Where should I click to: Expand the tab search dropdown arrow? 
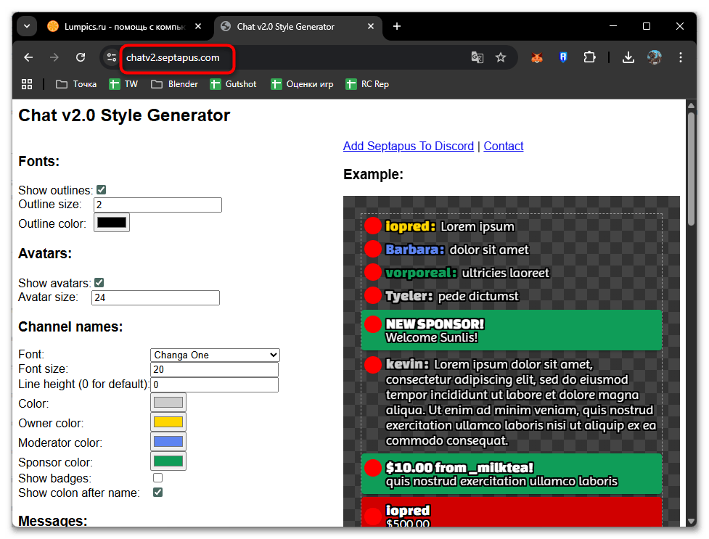click(x=27, y=27)
